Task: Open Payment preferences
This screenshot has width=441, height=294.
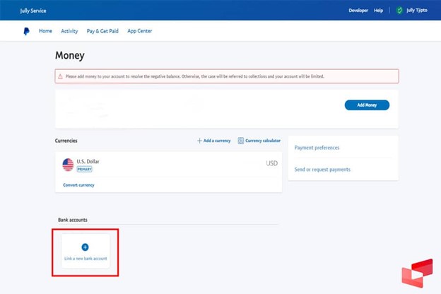Action: [317, 148]
